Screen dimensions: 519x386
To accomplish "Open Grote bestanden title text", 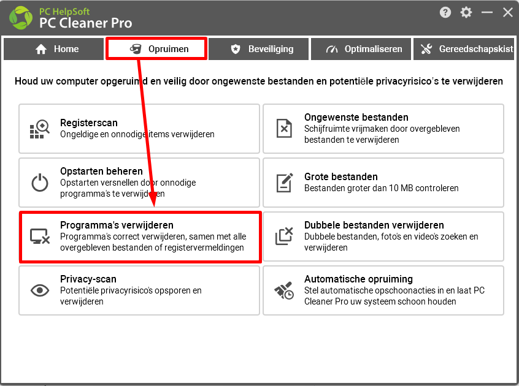I will pos(341,177).
